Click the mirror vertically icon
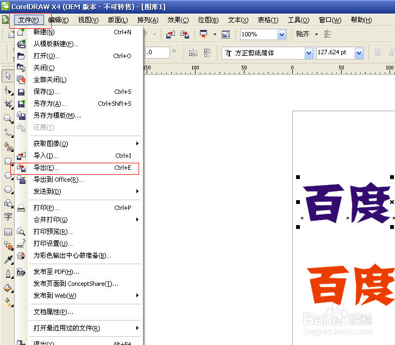 click(x=208, y=53)
